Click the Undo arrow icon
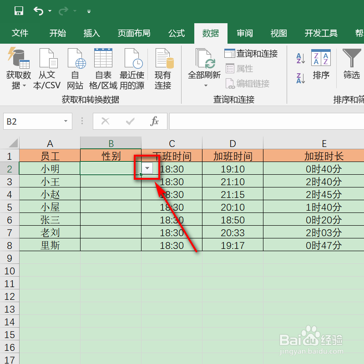 point(40,10)
